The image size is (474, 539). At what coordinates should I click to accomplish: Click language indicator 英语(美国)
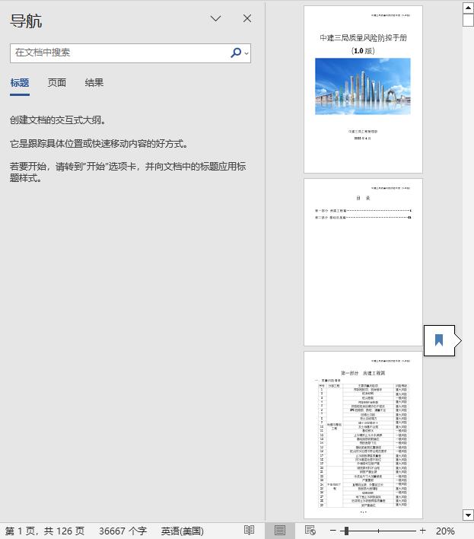coord(183,531)
